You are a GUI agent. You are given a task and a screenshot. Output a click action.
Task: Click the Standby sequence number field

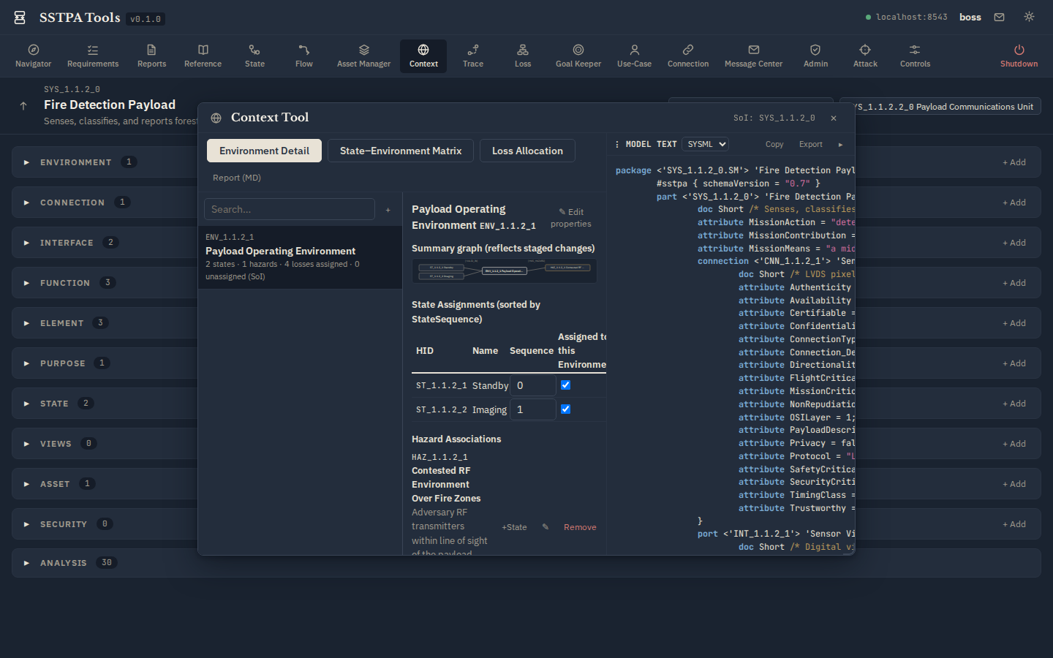tap(533, 385)
